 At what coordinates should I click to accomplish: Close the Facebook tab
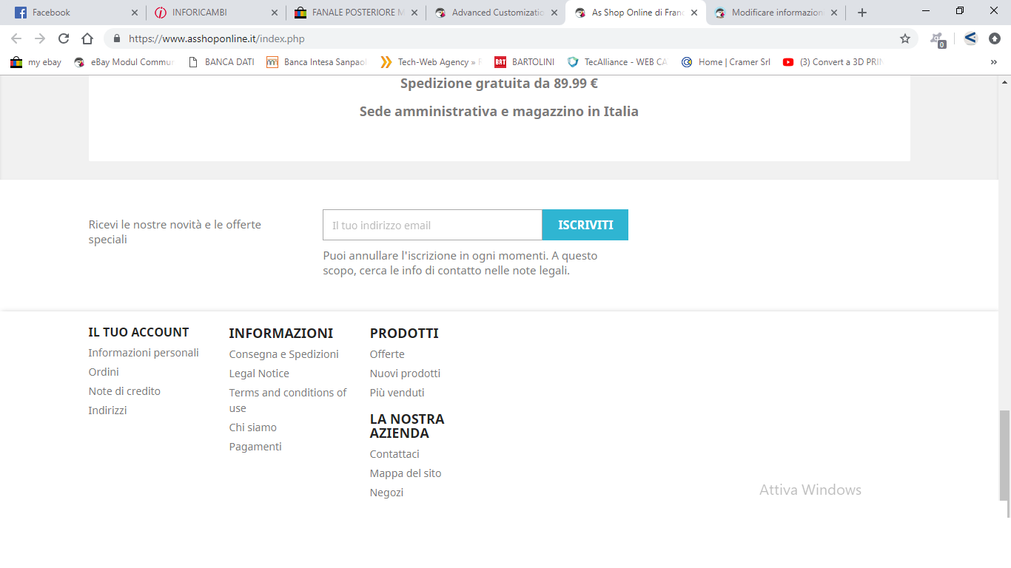pyautogui.click(x=135, y=13)
